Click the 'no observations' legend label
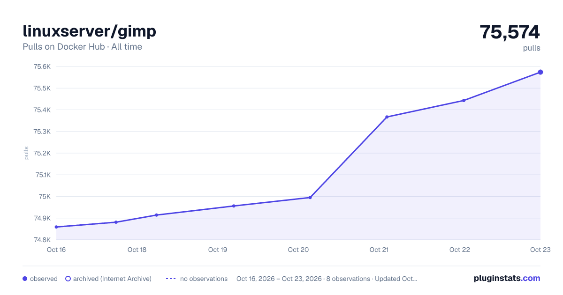Image resolution: width=563 pixels, height=295 pixels. [204, 279]
